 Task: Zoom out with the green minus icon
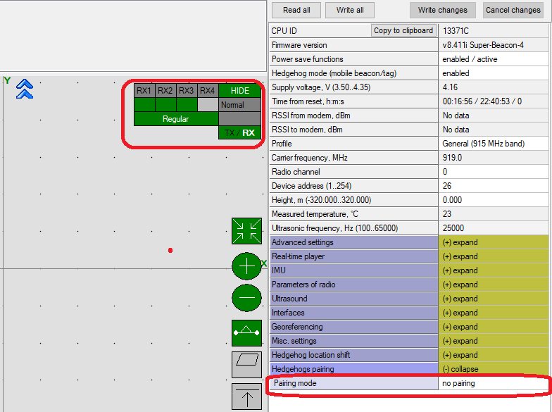pyautogui.click(x=246, y=298)
